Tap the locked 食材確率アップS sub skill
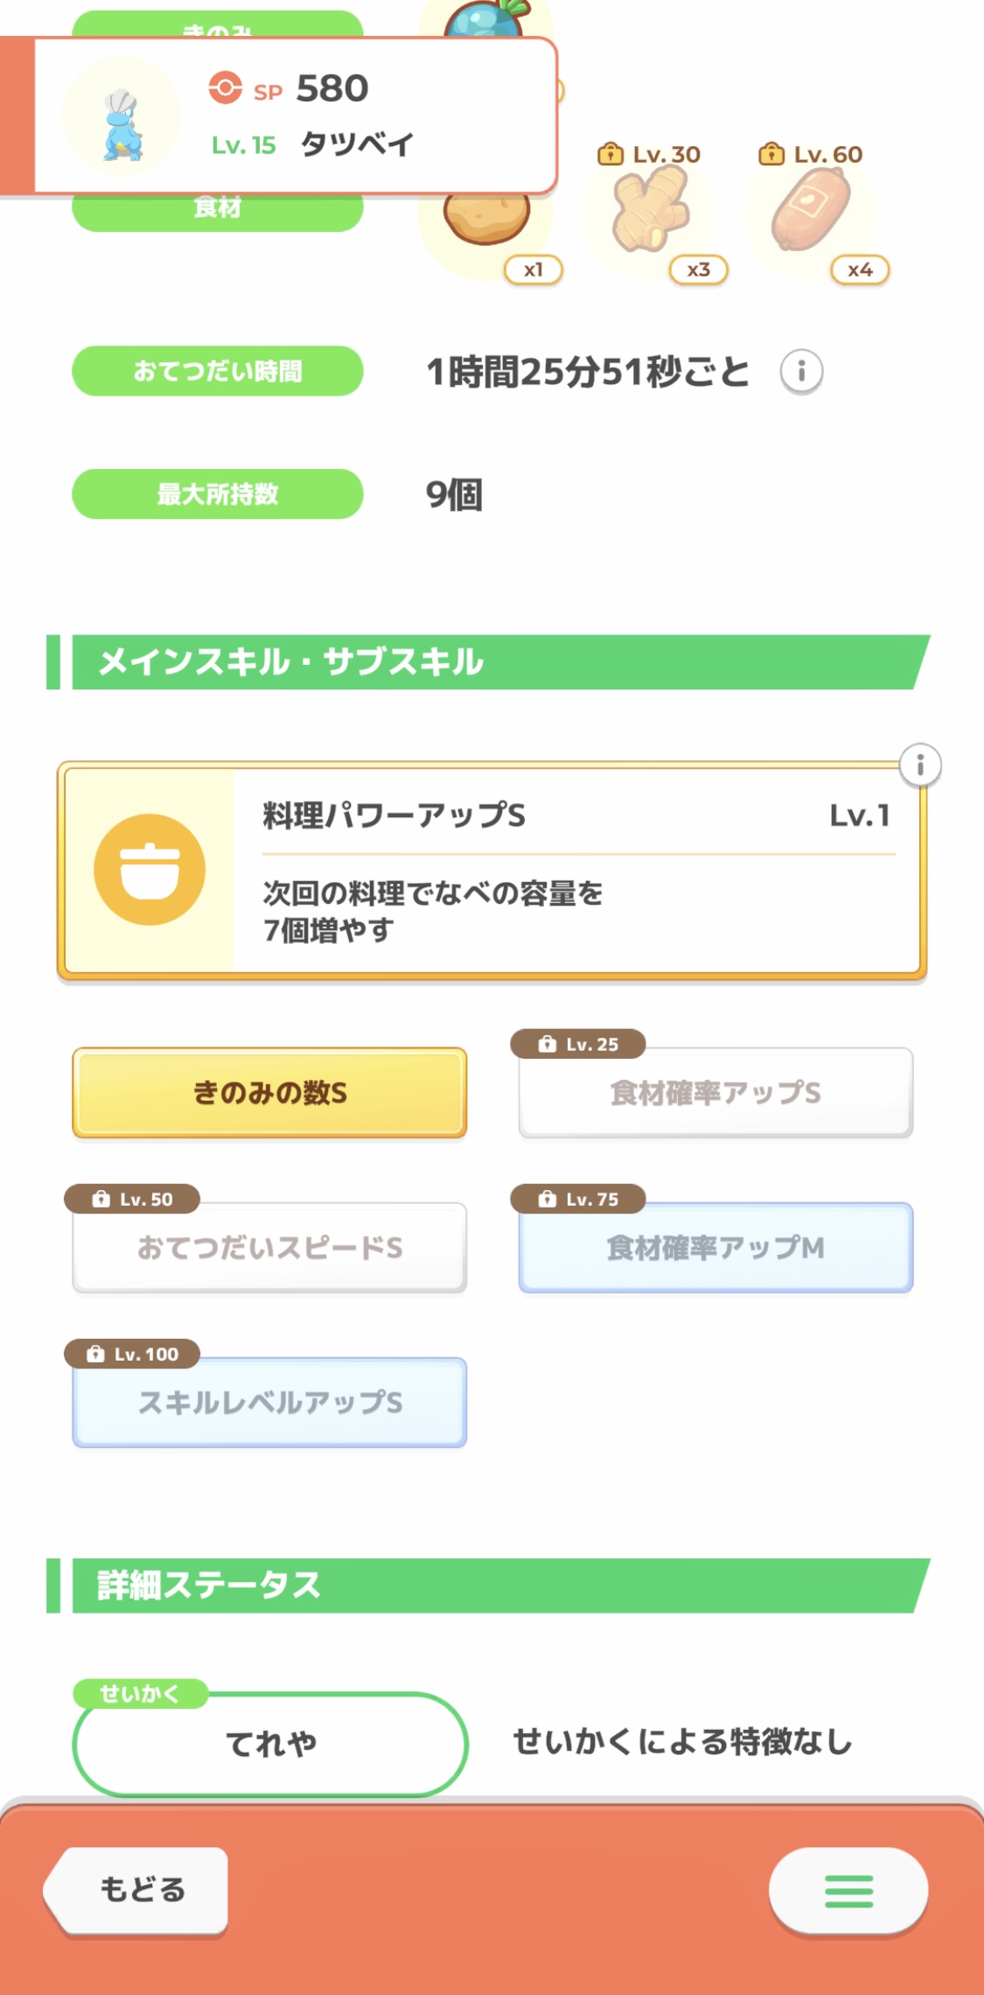 click(715, 1093)
